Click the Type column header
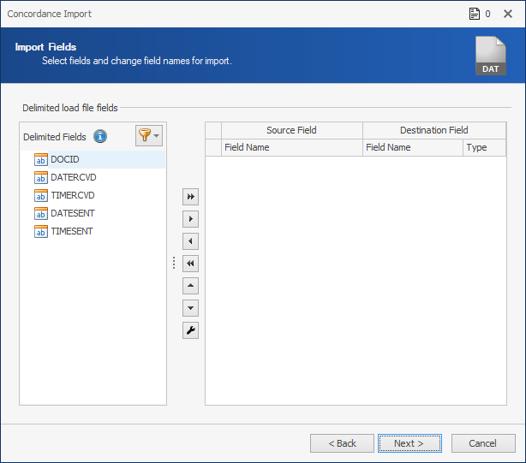The image size is (526, 463). point(484,147)
